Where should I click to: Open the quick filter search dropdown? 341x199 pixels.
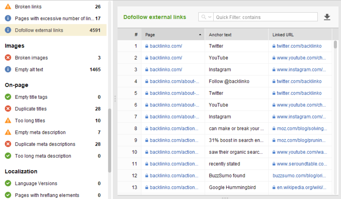[x=206, y=17]
